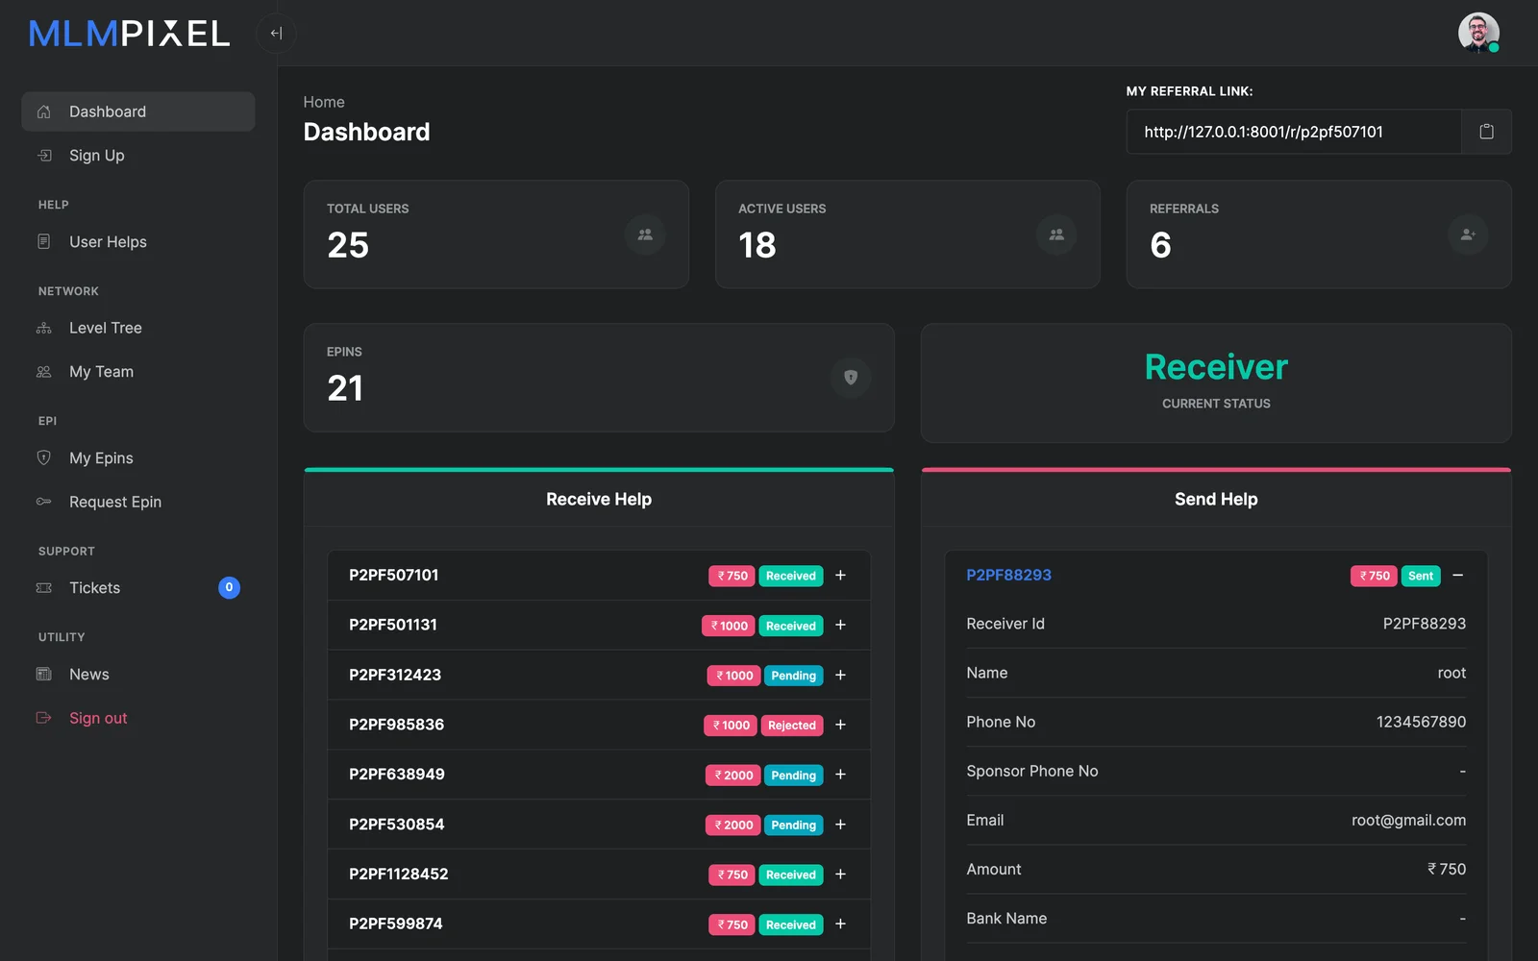The height and width of the screenshot is (961, 1538).
Task: Open User Helps page
Action: click(x=138, y=241)
